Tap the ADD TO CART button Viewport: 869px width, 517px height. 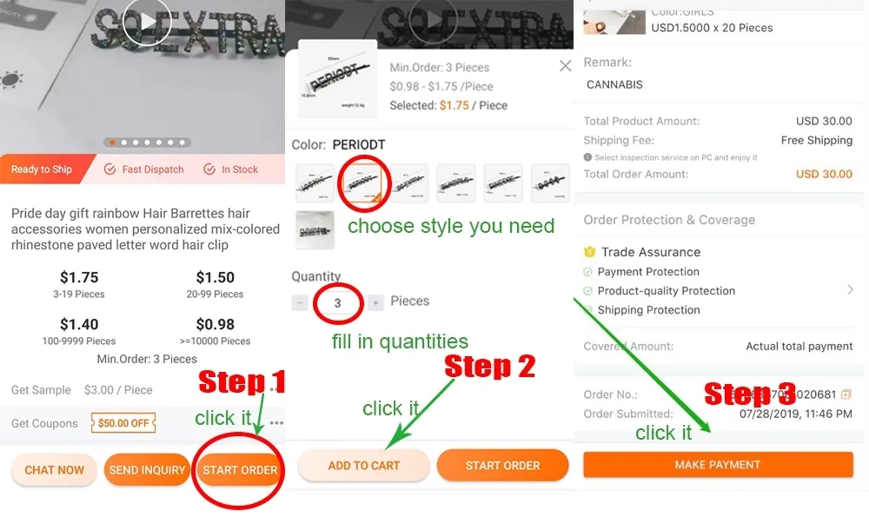(x=363, y=466)
